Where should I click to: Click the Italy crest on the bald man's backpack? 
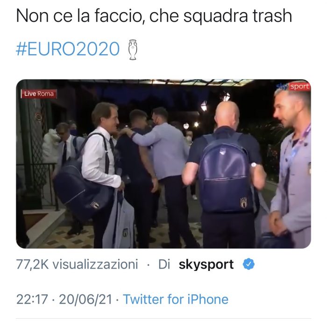click(244, 202)
